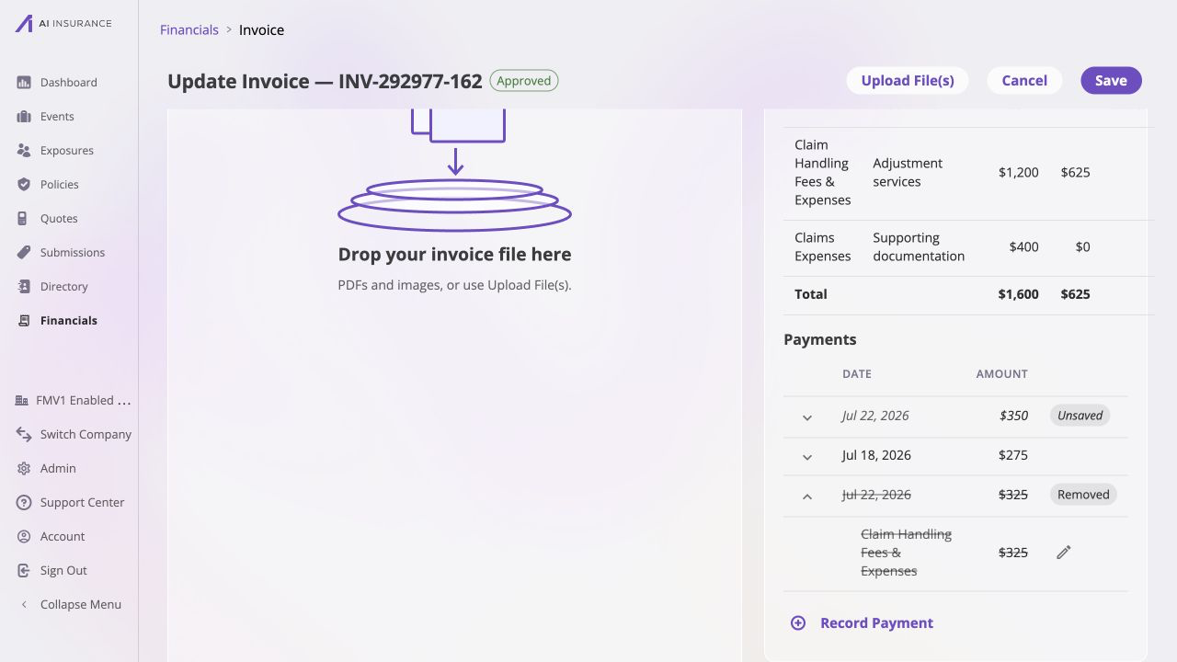
Task: Click the Submissions tag icon
Action: click(x=24, y=253)
